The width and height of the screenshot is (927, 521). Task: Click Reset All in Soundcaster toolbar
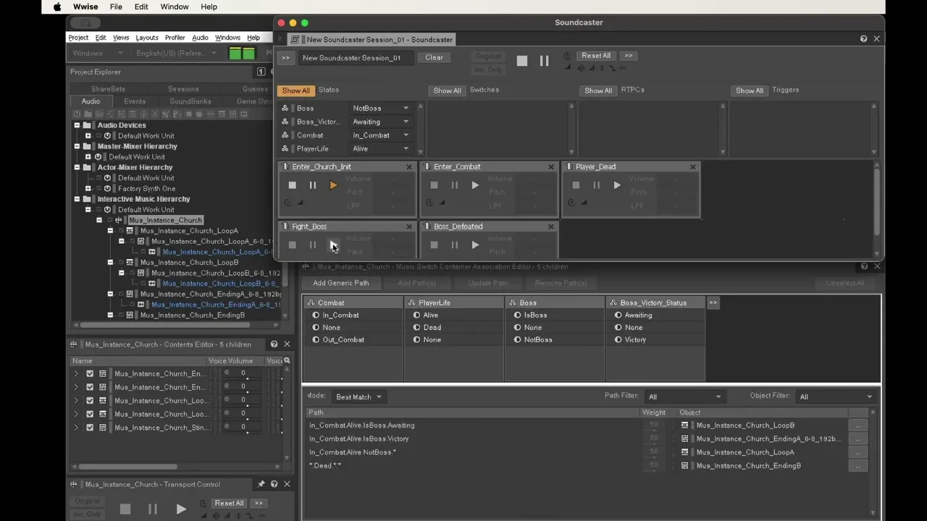click(596, 56)
